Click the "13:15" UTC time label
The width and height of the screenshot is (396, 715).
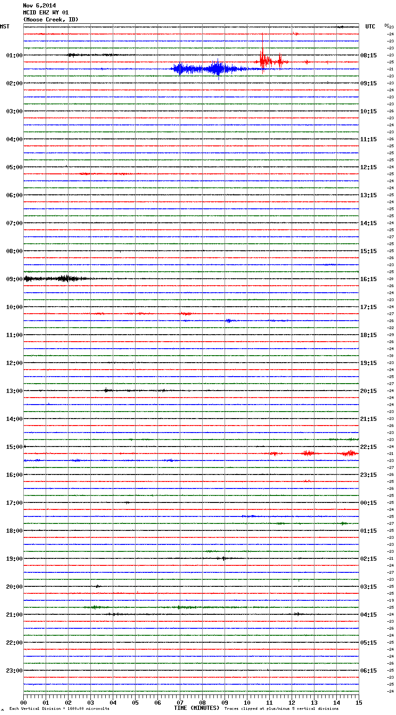coord(369,195)
